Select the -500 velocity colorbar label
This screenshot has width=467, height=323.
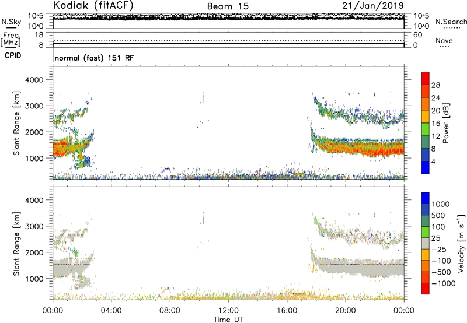[441, 272]
